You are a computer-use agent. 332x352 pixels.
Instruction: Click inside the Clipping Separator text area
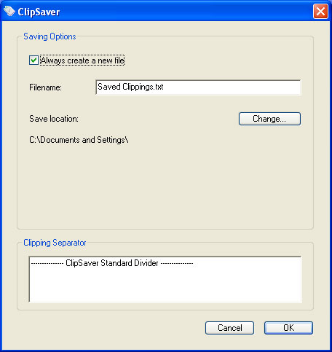165,279
